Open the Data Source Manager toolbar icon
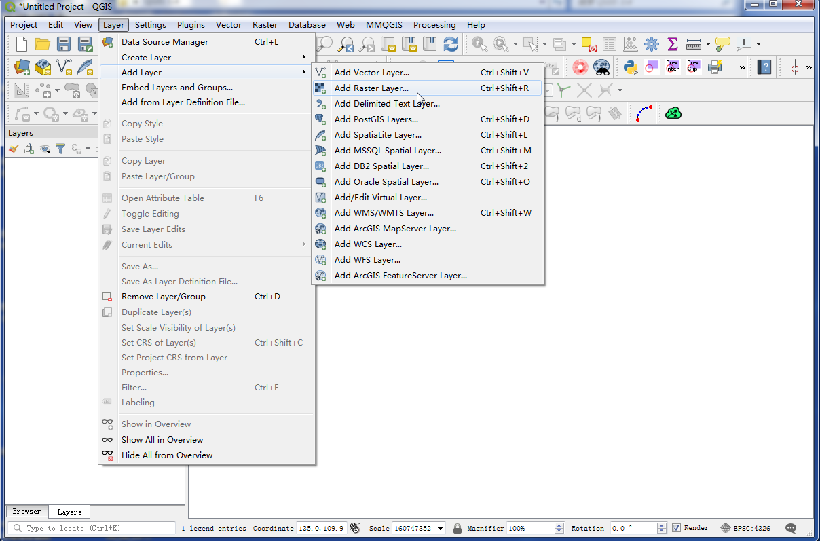The width and height of the screenshot is (820, 541). pyautogui.click(x=22, y=67)
